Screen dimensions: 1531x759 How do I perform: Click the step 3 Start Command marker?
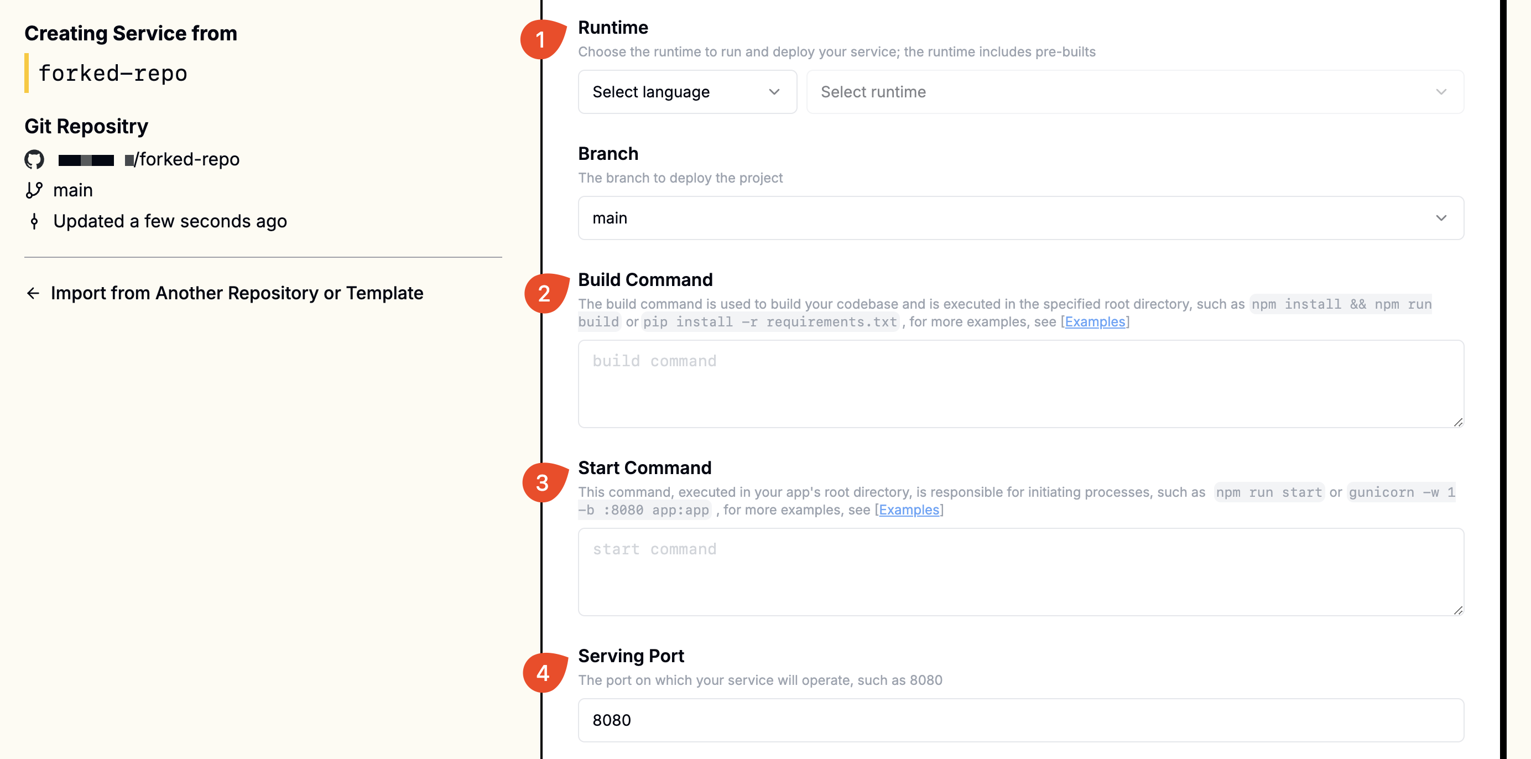542,482
